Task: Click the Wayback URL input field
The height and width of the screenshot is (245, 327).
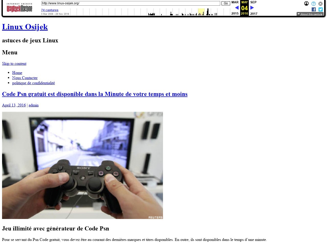Action: point(131,3)
